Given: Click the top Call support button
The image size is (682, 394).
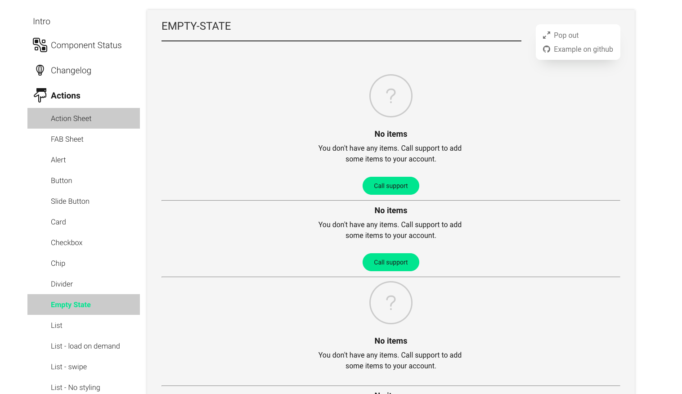Looking at the screenshot, I should pos(390,185).
